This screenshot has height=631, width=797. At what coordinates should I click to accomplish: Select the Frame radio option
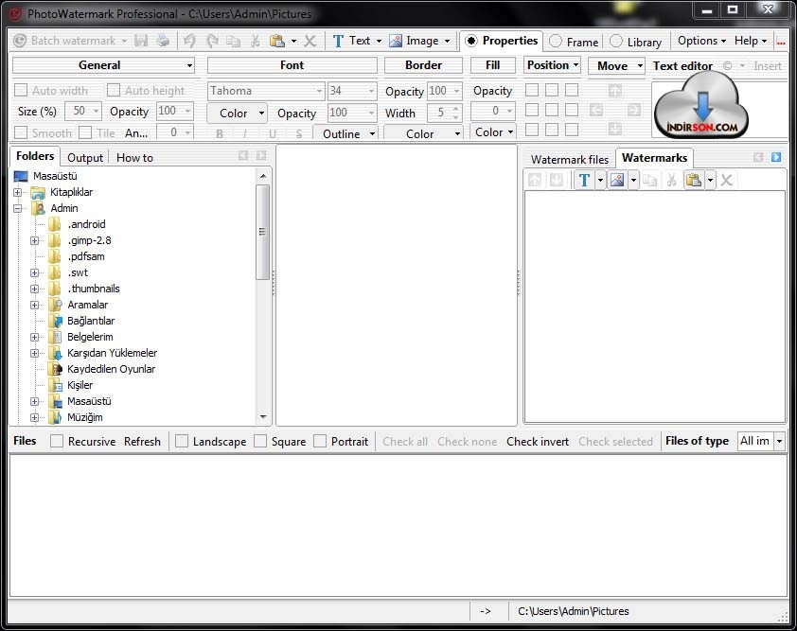555,42
